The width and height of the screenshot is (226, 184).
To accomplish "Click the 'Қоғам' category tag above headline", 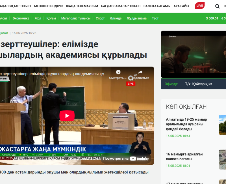I will (4, 33).
